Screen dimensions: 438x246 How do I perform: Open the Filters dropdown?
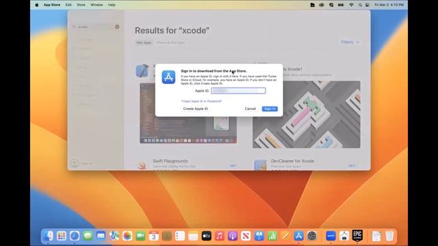pos(350,42)
